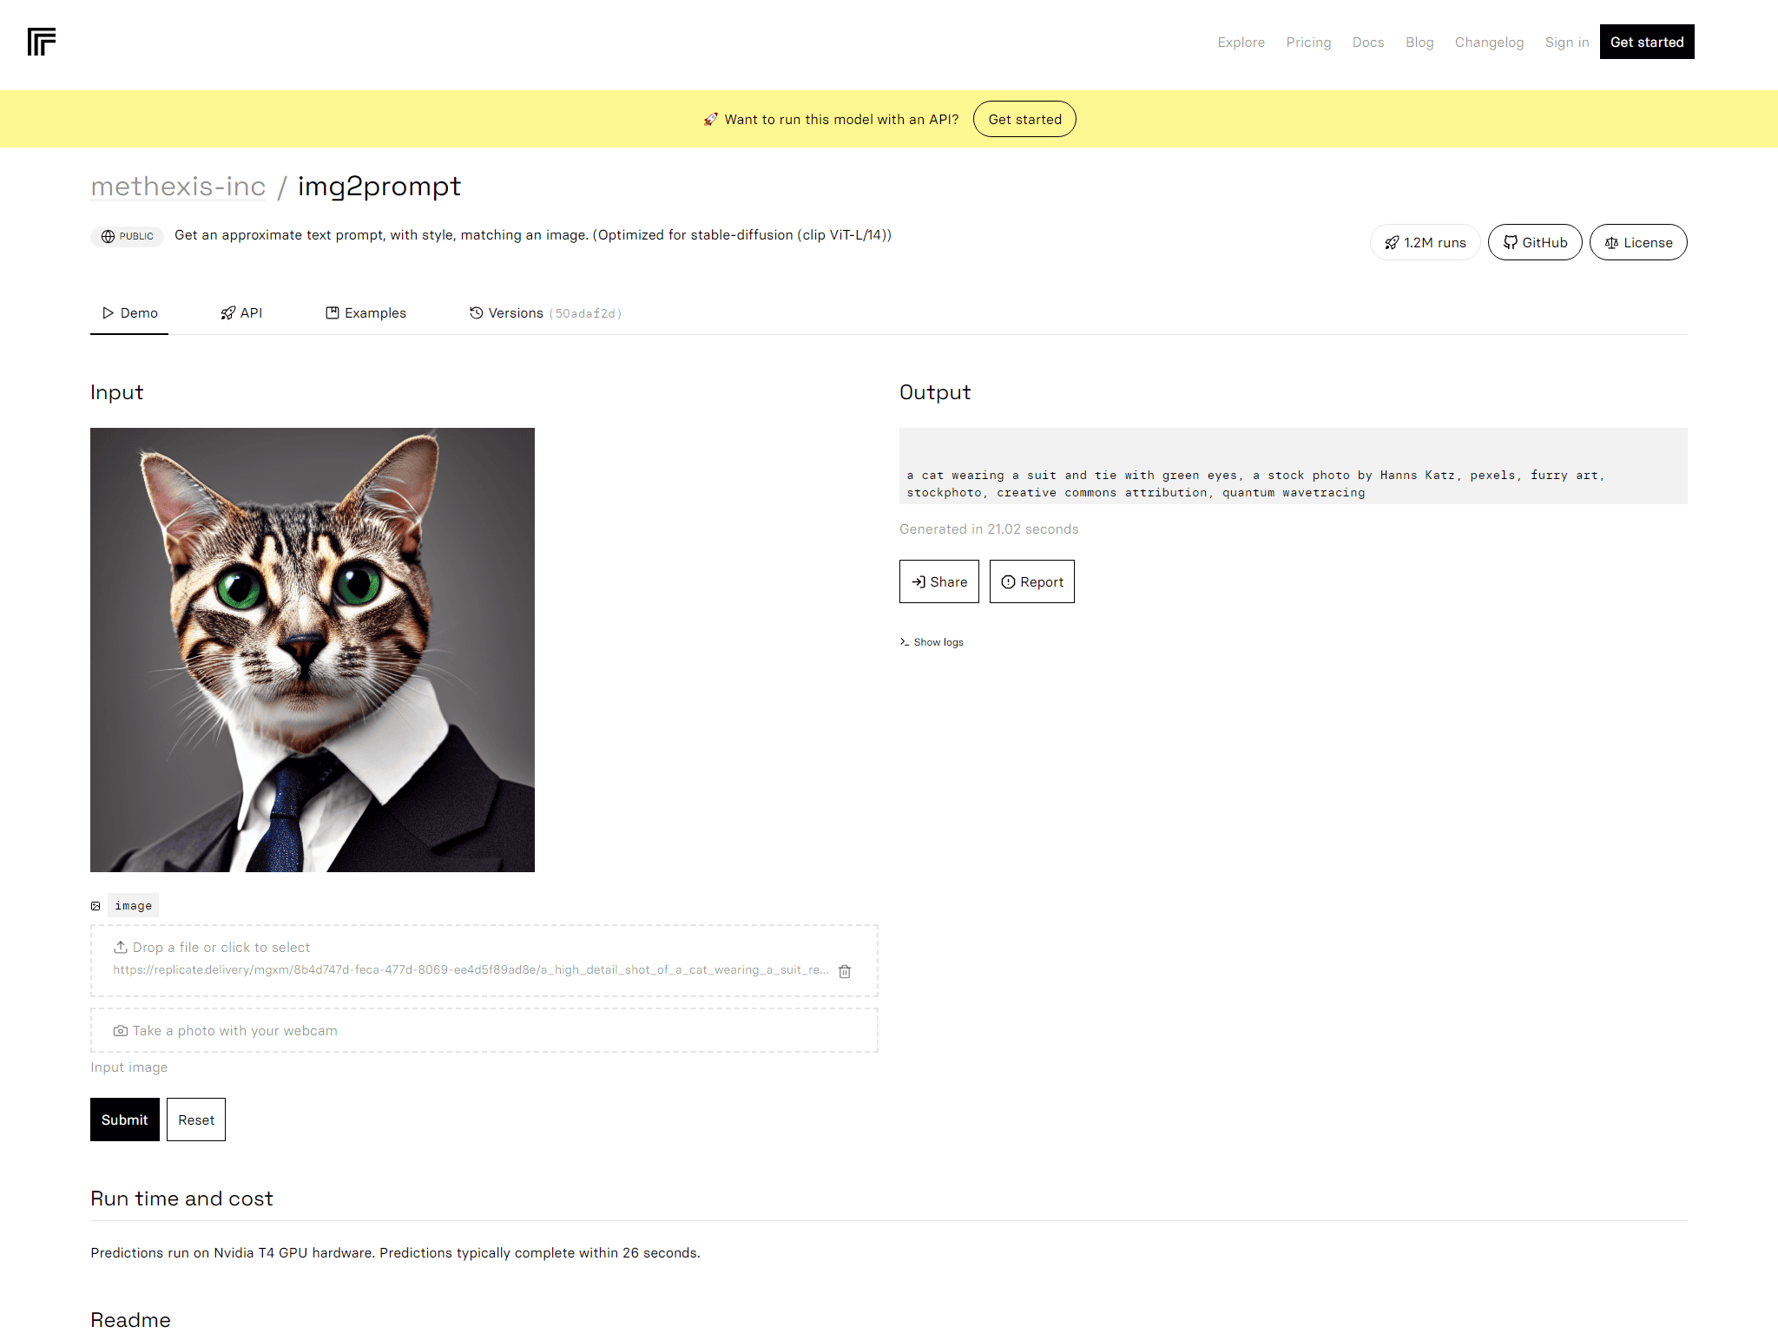Click the rocket emoji in the banner
This screenshot has height=1333, width=1778.
click(710, 119)
